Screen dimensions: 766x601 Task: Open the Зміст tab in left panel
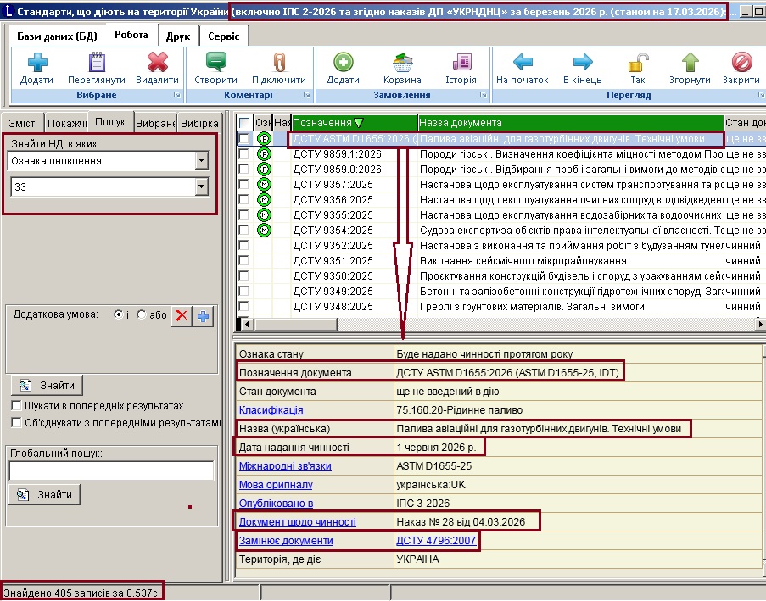(x=22, y=123)
